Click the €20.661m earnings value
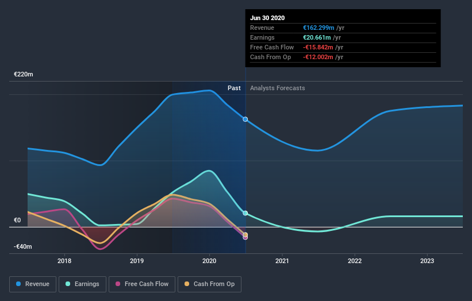 click(x=317, y=37)
